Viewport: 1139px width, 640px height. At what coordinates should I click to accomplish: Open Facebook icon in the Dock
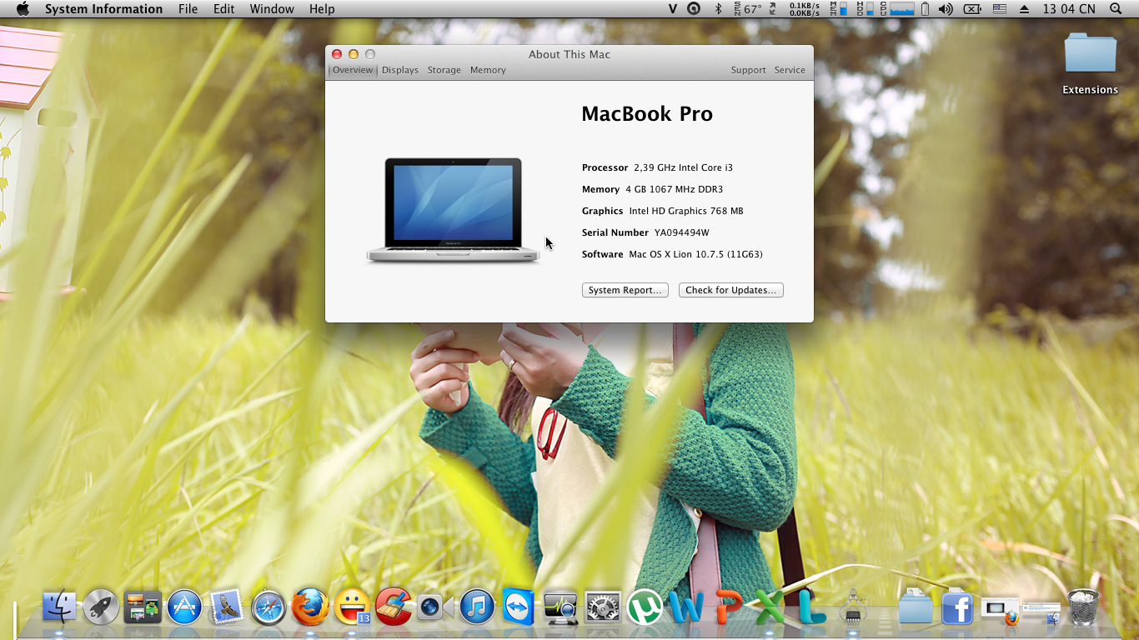[x=958, y=607]
